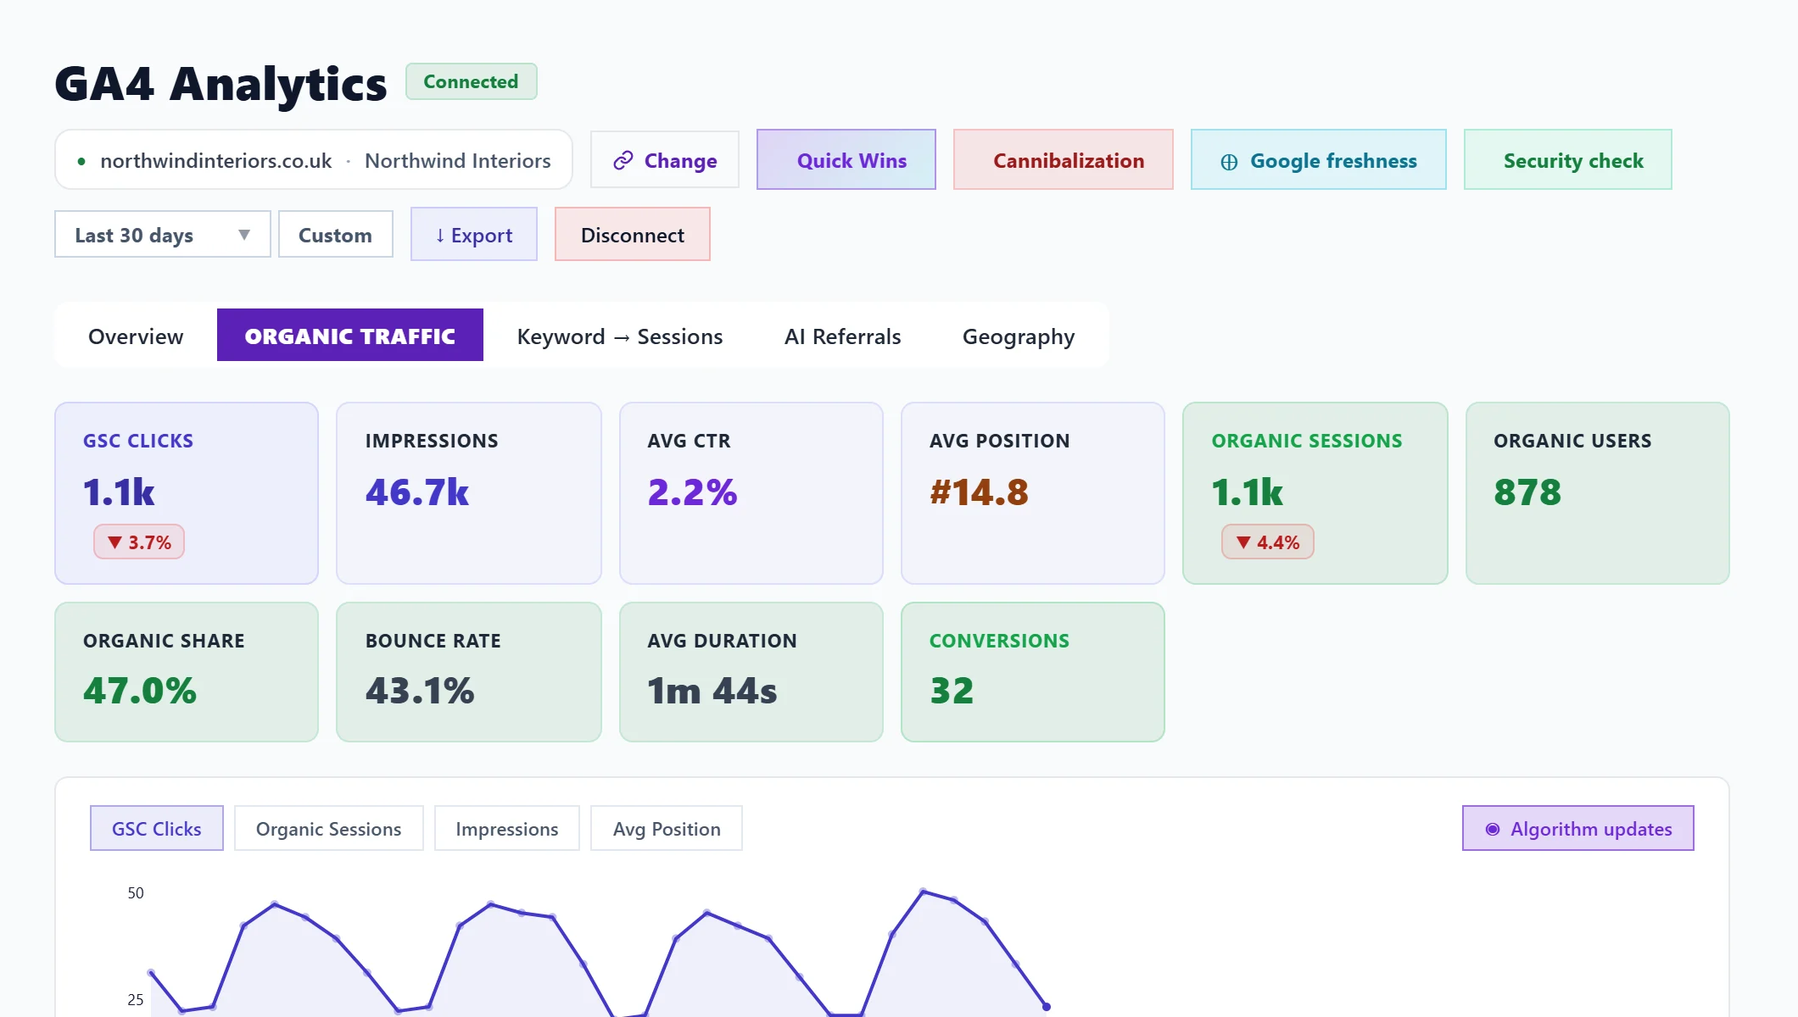The height and width of the screenshot is (1017, 1798).
Task: Click the Bounce Rate 43.1% card
Action: 469,672
